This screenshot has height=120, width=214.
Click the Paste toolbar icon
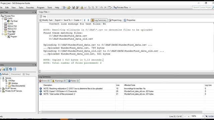point(93,7)
